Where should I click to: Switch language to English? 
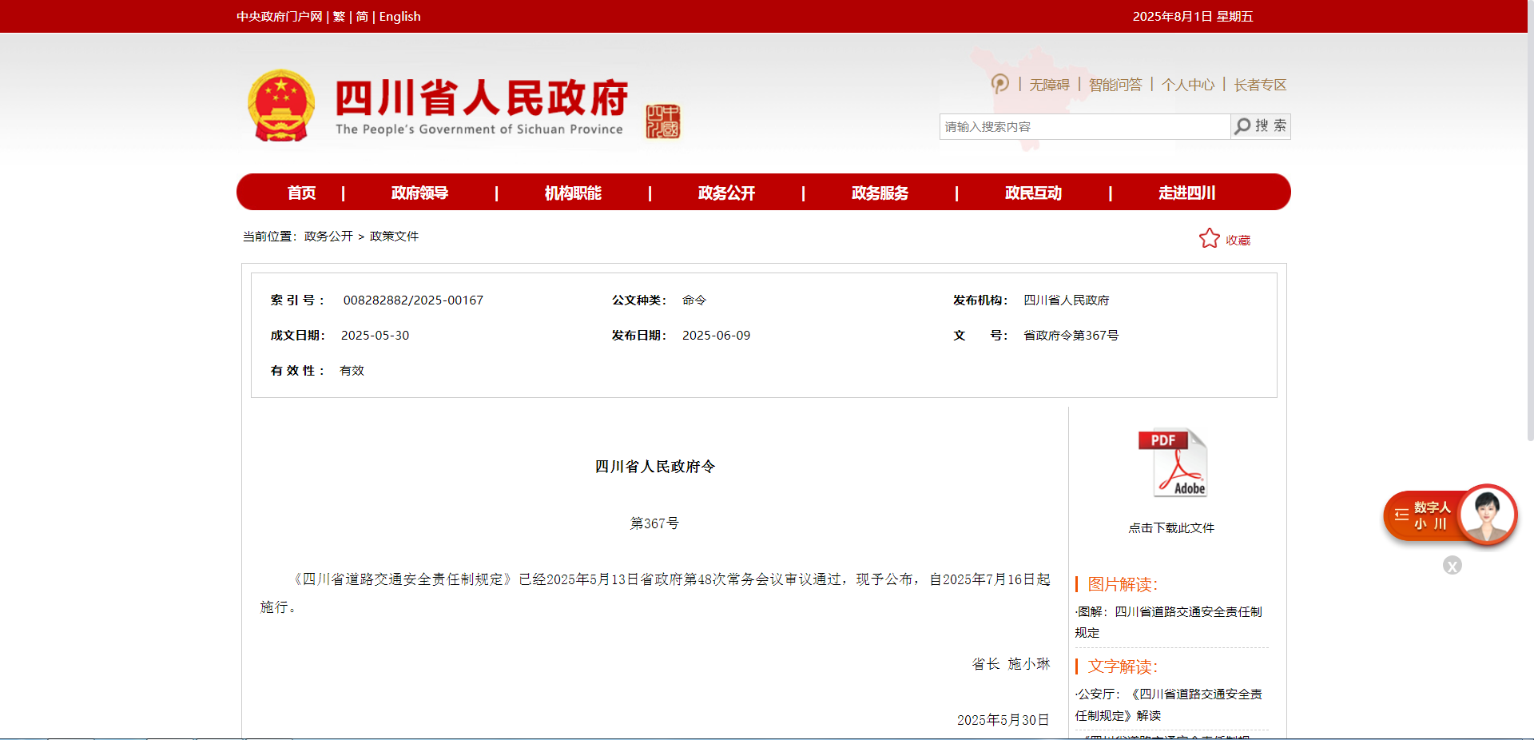coord(399,17)
